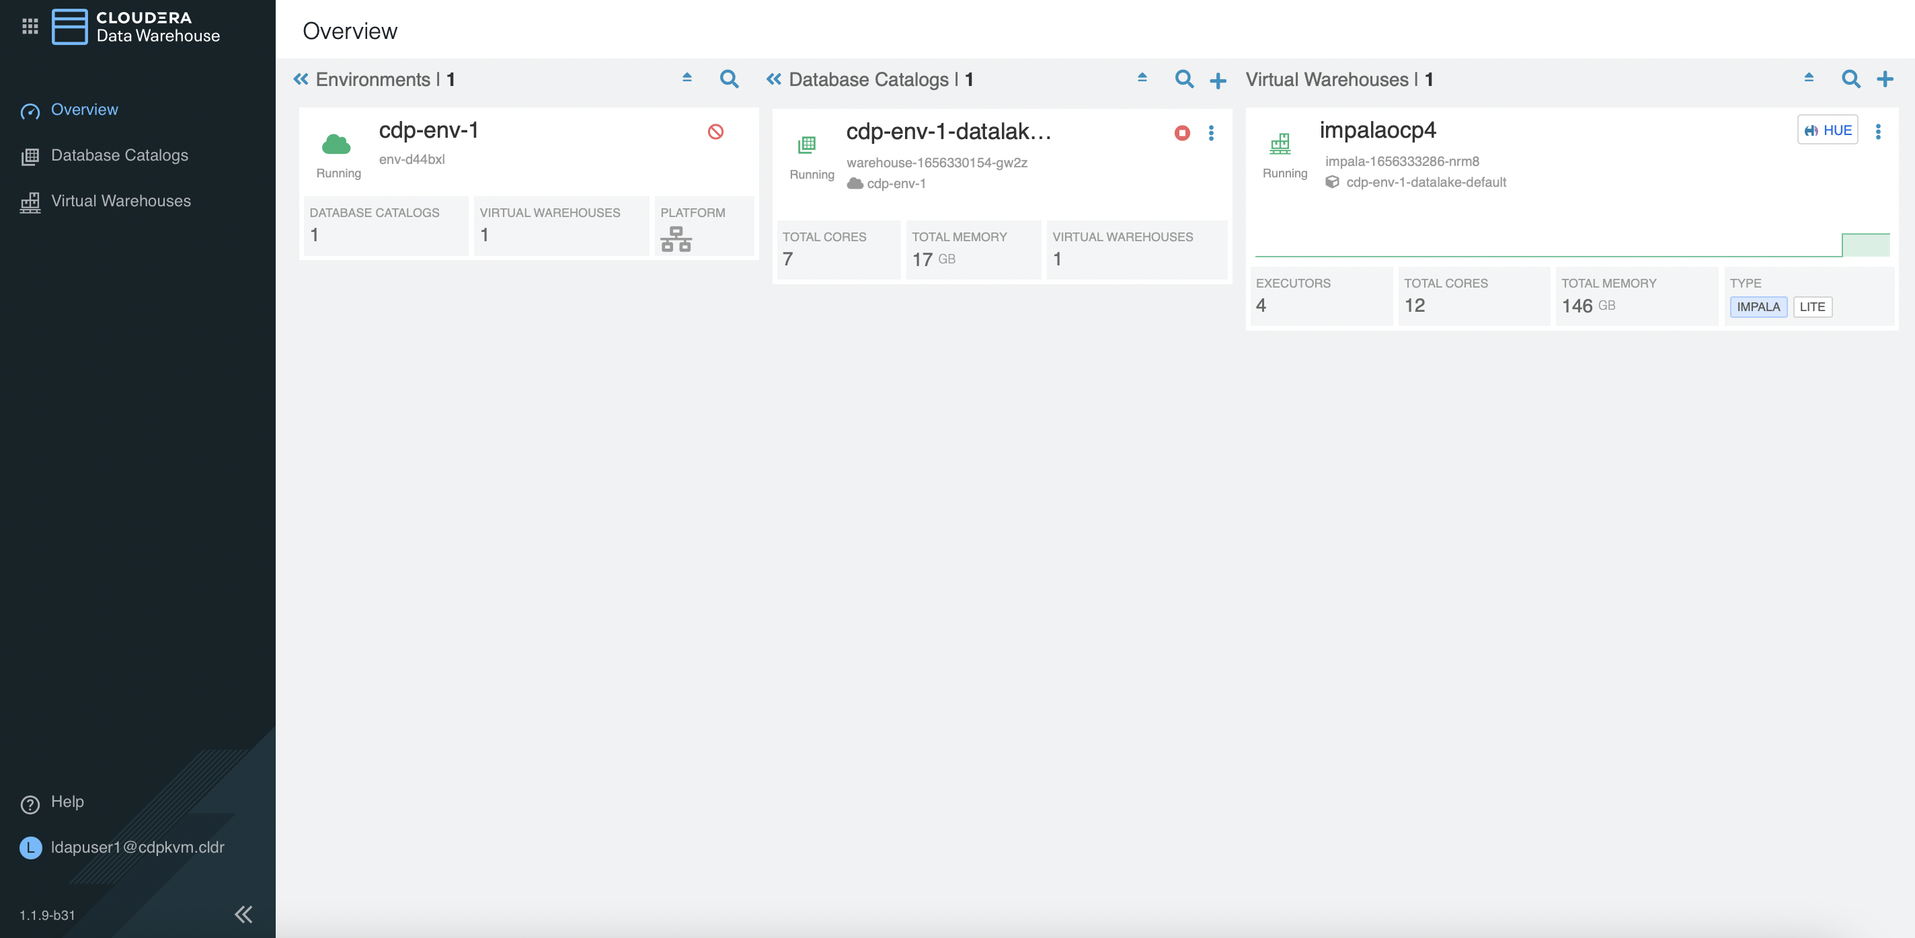This screenshot has height=938, width=1915.
Task: Deactivate the cdp-env-1 environment via red icon
Action: pos(715,132)
